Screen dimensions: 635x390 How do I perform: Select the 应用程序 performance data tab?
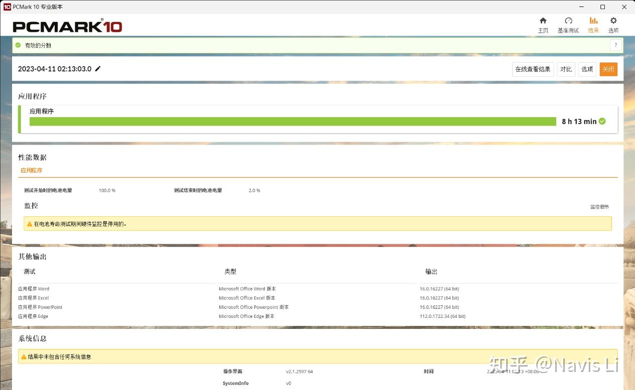[x=32, y=170]
